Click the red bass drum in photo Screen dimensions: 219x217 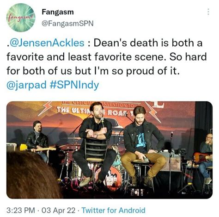pyautogui.click(x=112, y=178)
